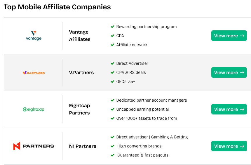251x165 pixels.
Task: Open View more for Eightcap Partners
Action: point(229,109)
